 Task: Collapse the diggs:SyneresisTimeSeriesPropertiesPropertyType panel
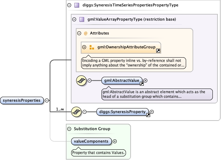[x=69, y=5]
